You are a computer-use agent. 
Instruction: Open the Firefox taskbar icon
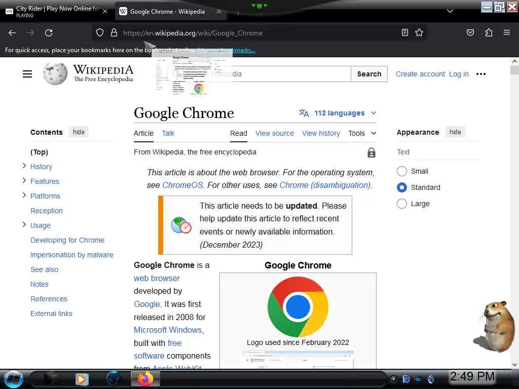tap(145, 379)
